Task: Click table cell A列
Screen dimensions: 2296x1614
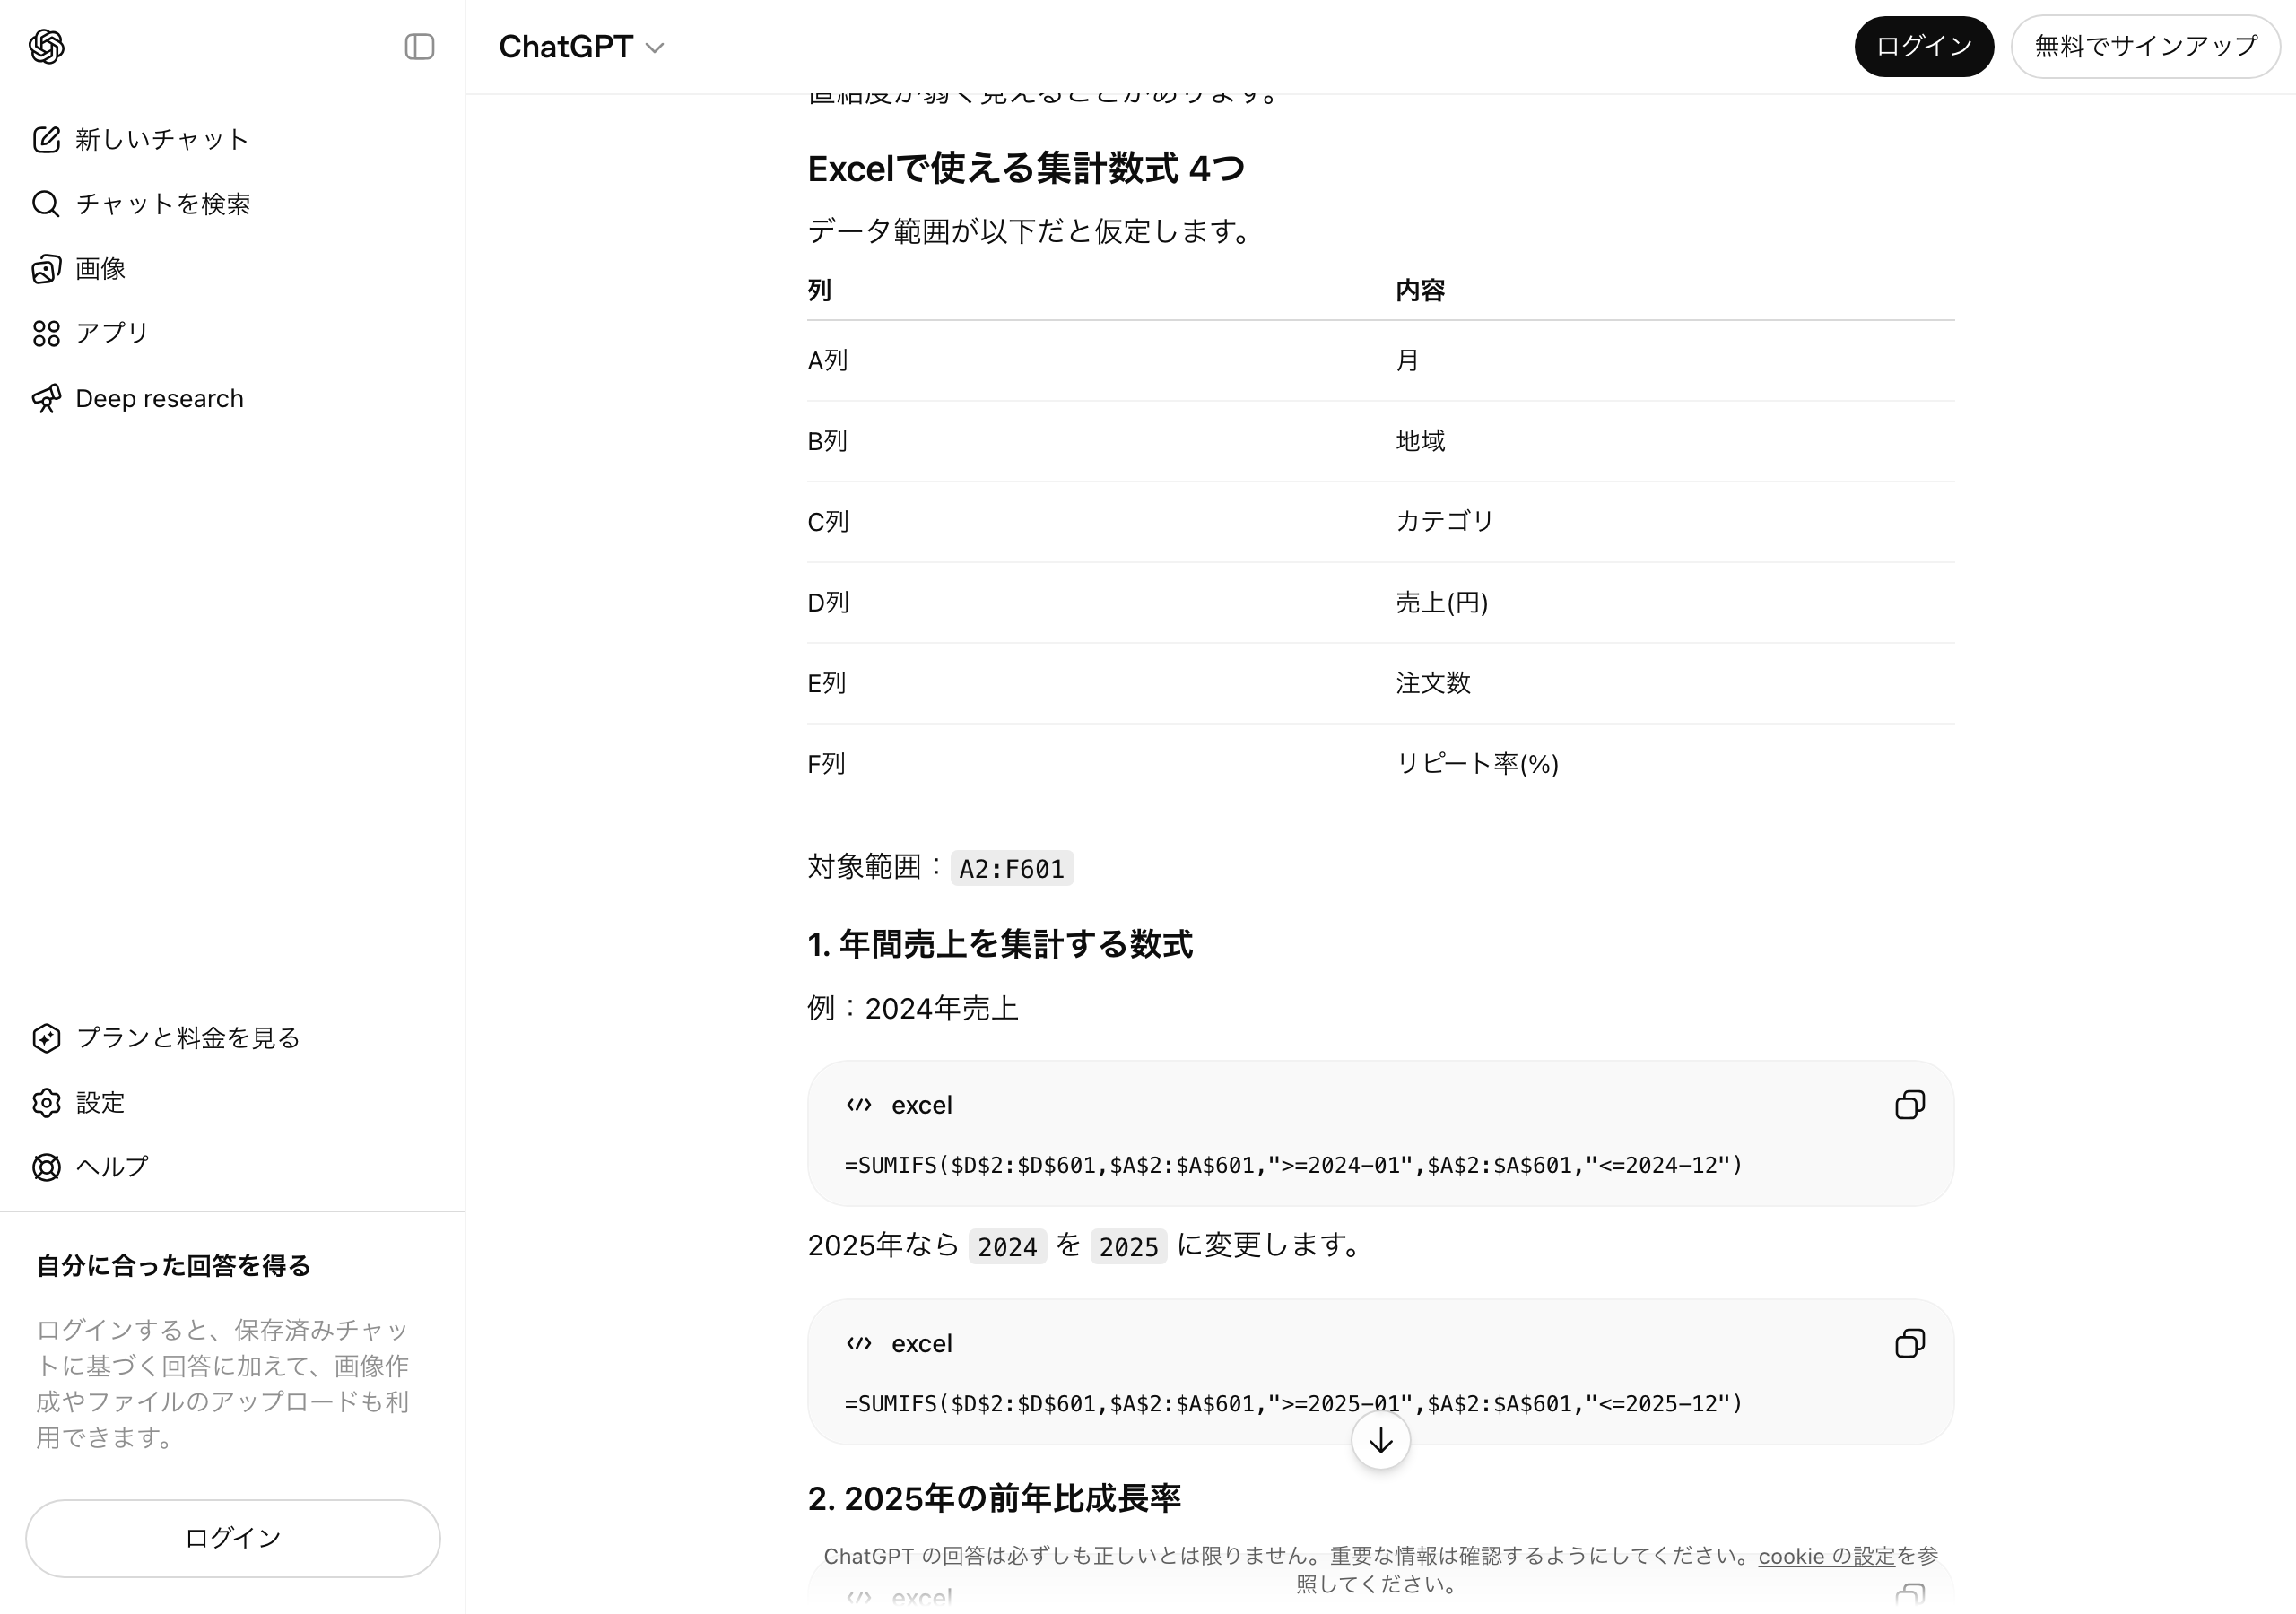Action: [x=827, y=360]
